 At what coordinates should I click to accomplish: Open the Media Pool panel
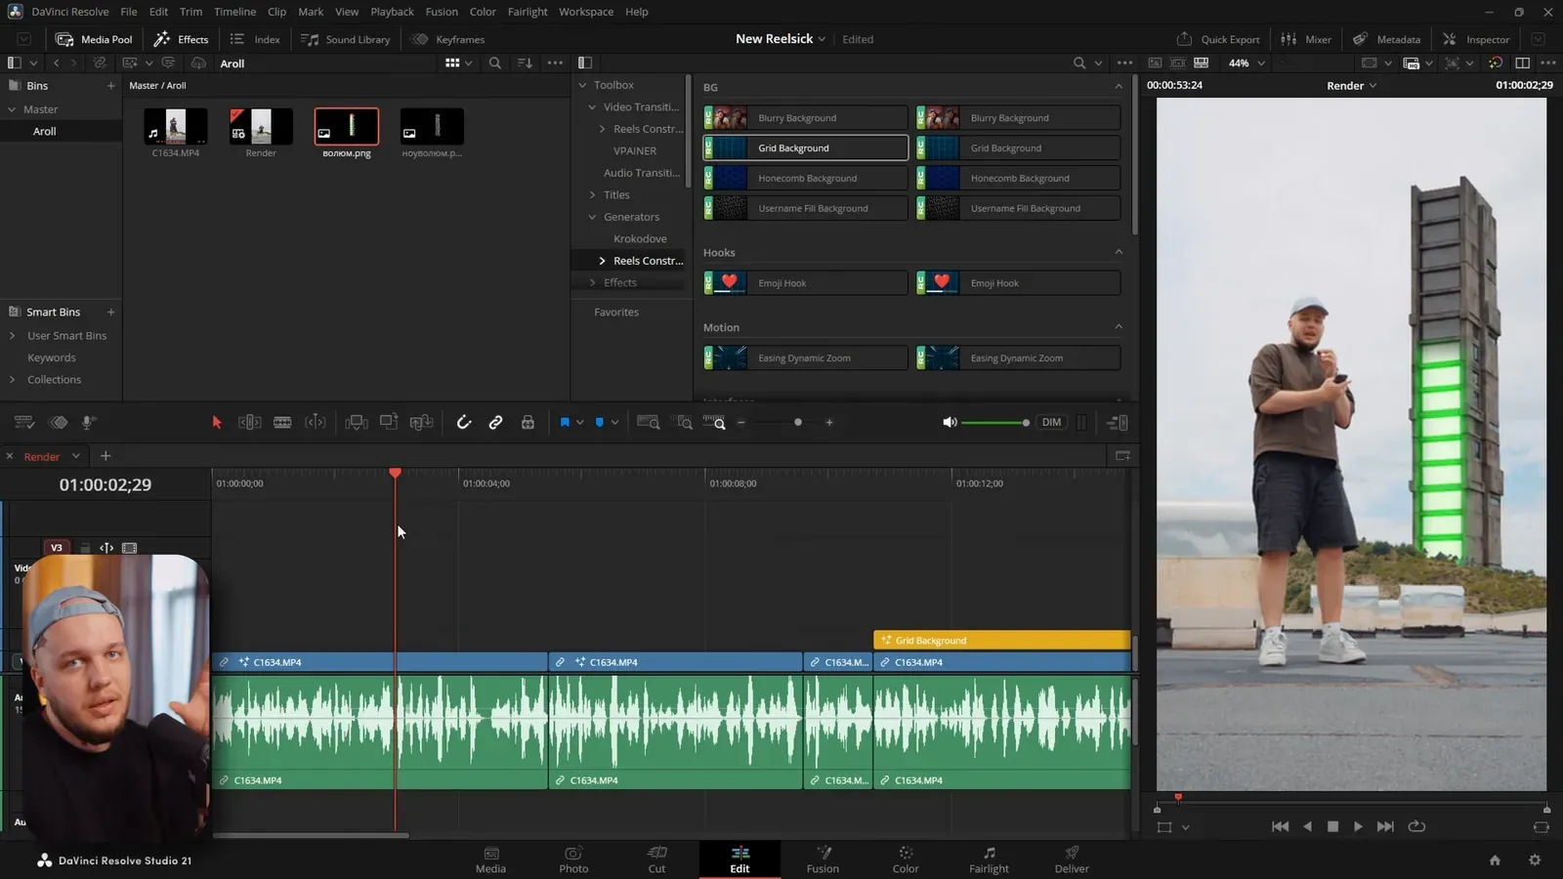point(94,39)
